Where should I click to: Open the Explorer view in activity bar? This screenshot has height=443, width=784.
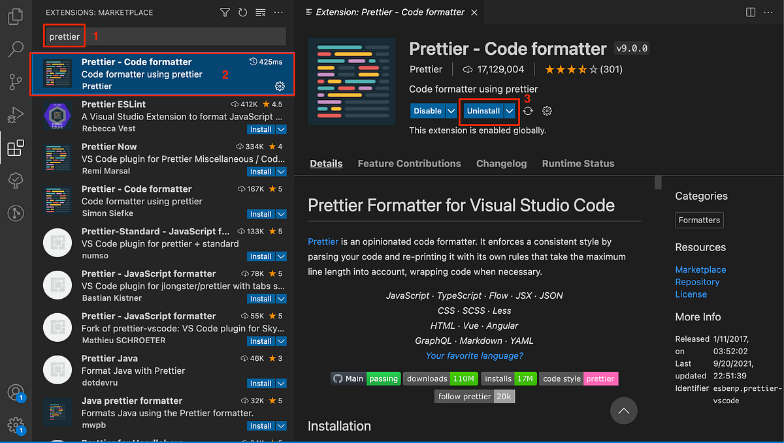pos(15,16)
